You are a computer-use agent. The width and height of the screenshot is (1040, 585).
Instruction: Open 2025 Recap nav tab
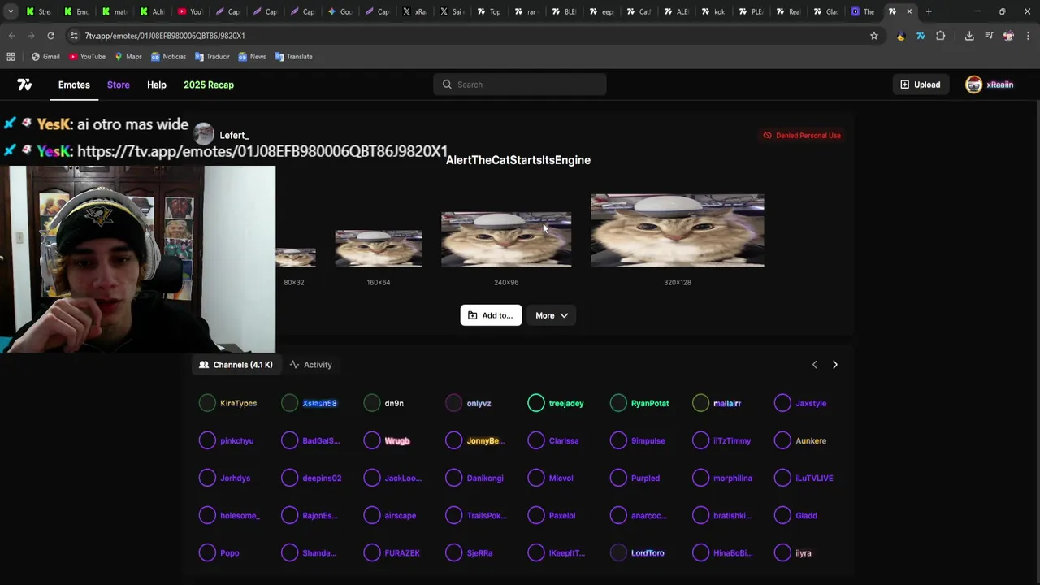(x=209, y=84)
